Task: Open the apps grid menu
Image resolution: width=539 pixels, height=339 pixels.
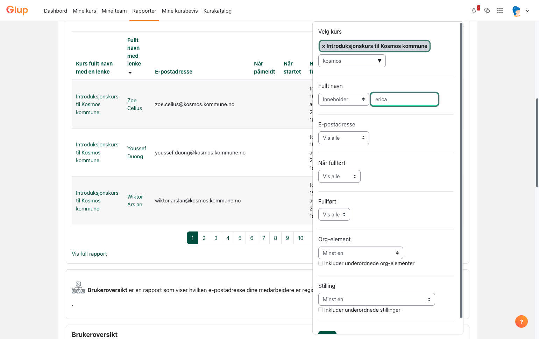Action: pyautogui.click(x=500, y=11)
